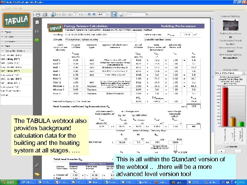Viewport: 247px width, 185px height.
Task: Click the 20.00 internal temperature value
Action: click(x=122, y=143)
